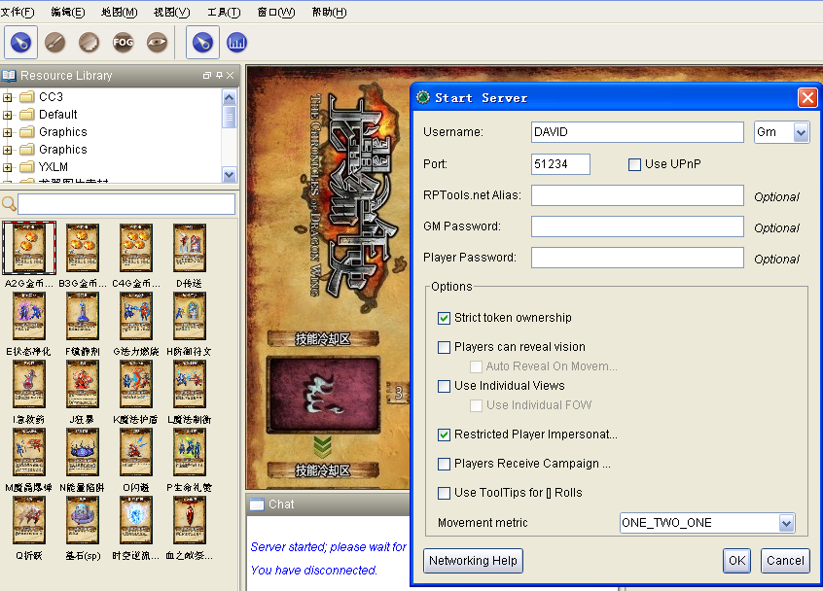Enable Players can reveal vision
This screenshot has height=591, width=823.
(444, 347)
